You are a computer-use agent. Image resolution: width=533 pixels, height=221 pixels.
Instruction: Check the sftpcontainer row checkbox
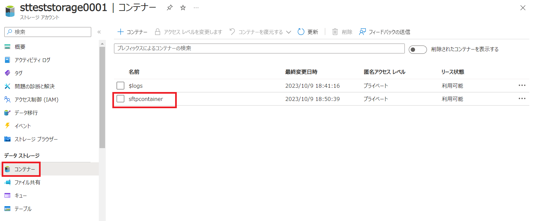120,99
